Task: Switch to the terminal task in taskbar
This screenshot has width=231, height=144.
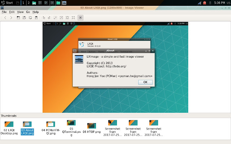Action: tap(52, 3)
